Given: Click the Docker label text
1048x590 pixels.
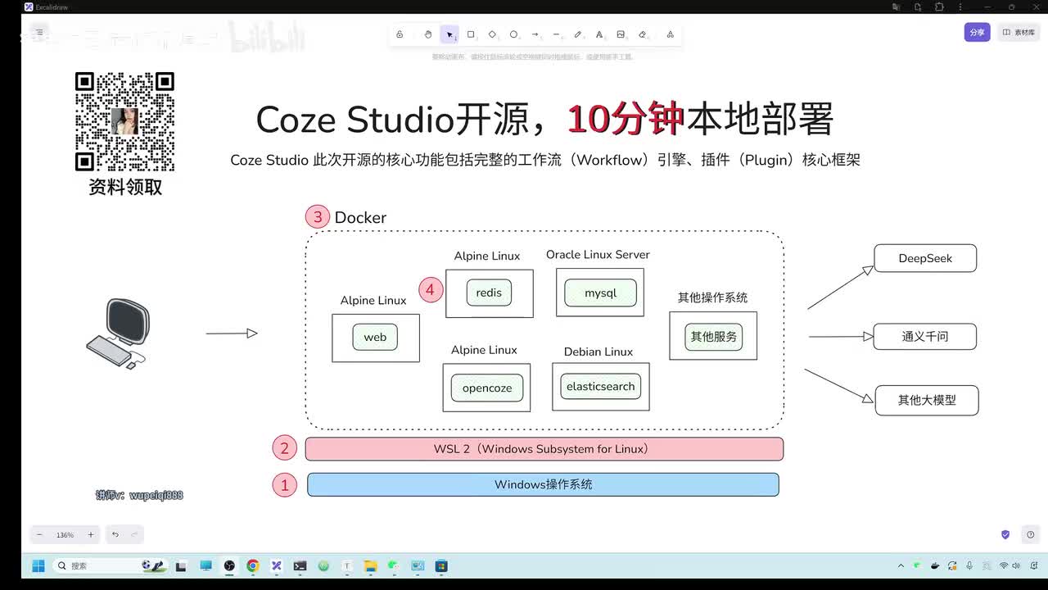Looking at the screenshot, I should coord(360,217).
